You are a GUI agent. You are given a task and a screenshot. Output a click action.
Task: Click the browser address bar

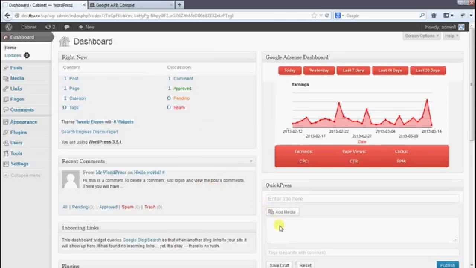coord(164,16)
